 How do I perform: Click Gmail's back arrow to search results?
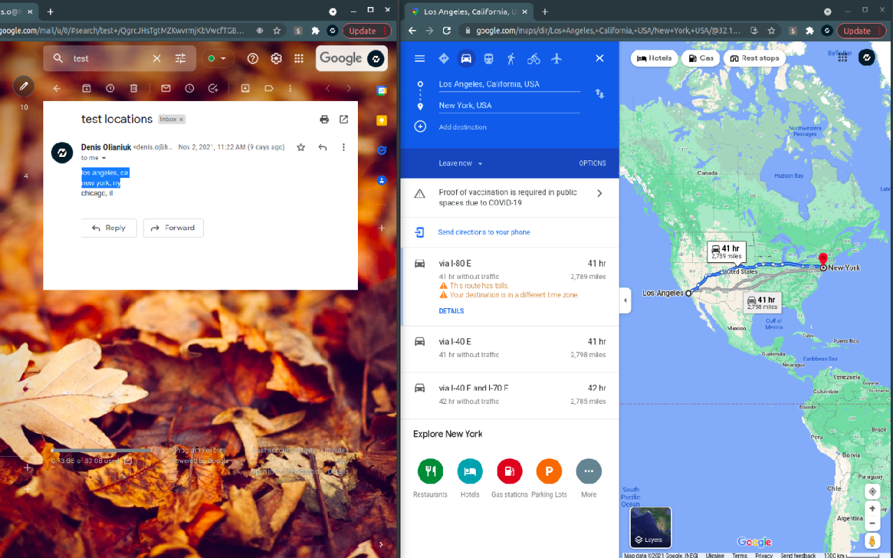click(x=57, y=89)
